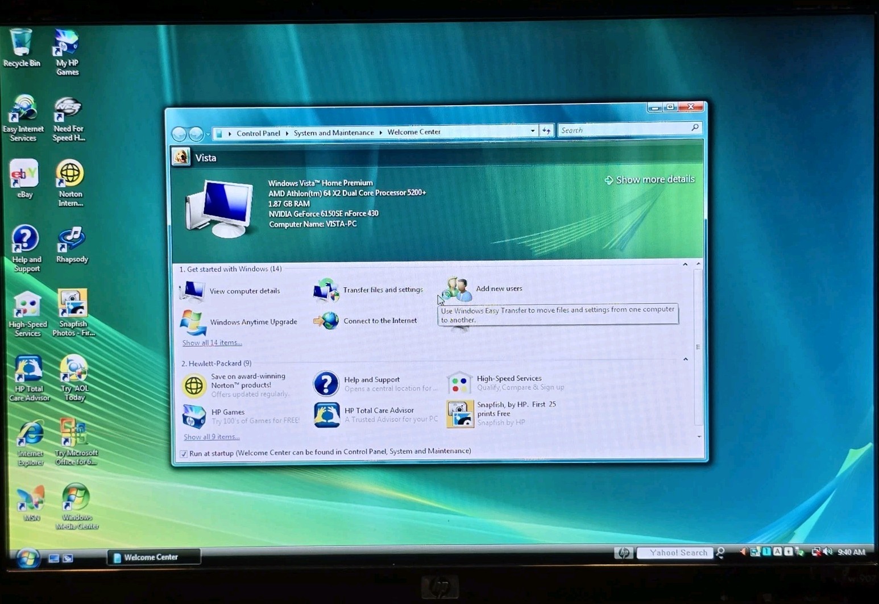Go forward with the Forward button
Image resolution: width=879 pixels, height=604 pixels.
(x=196, y=134)
